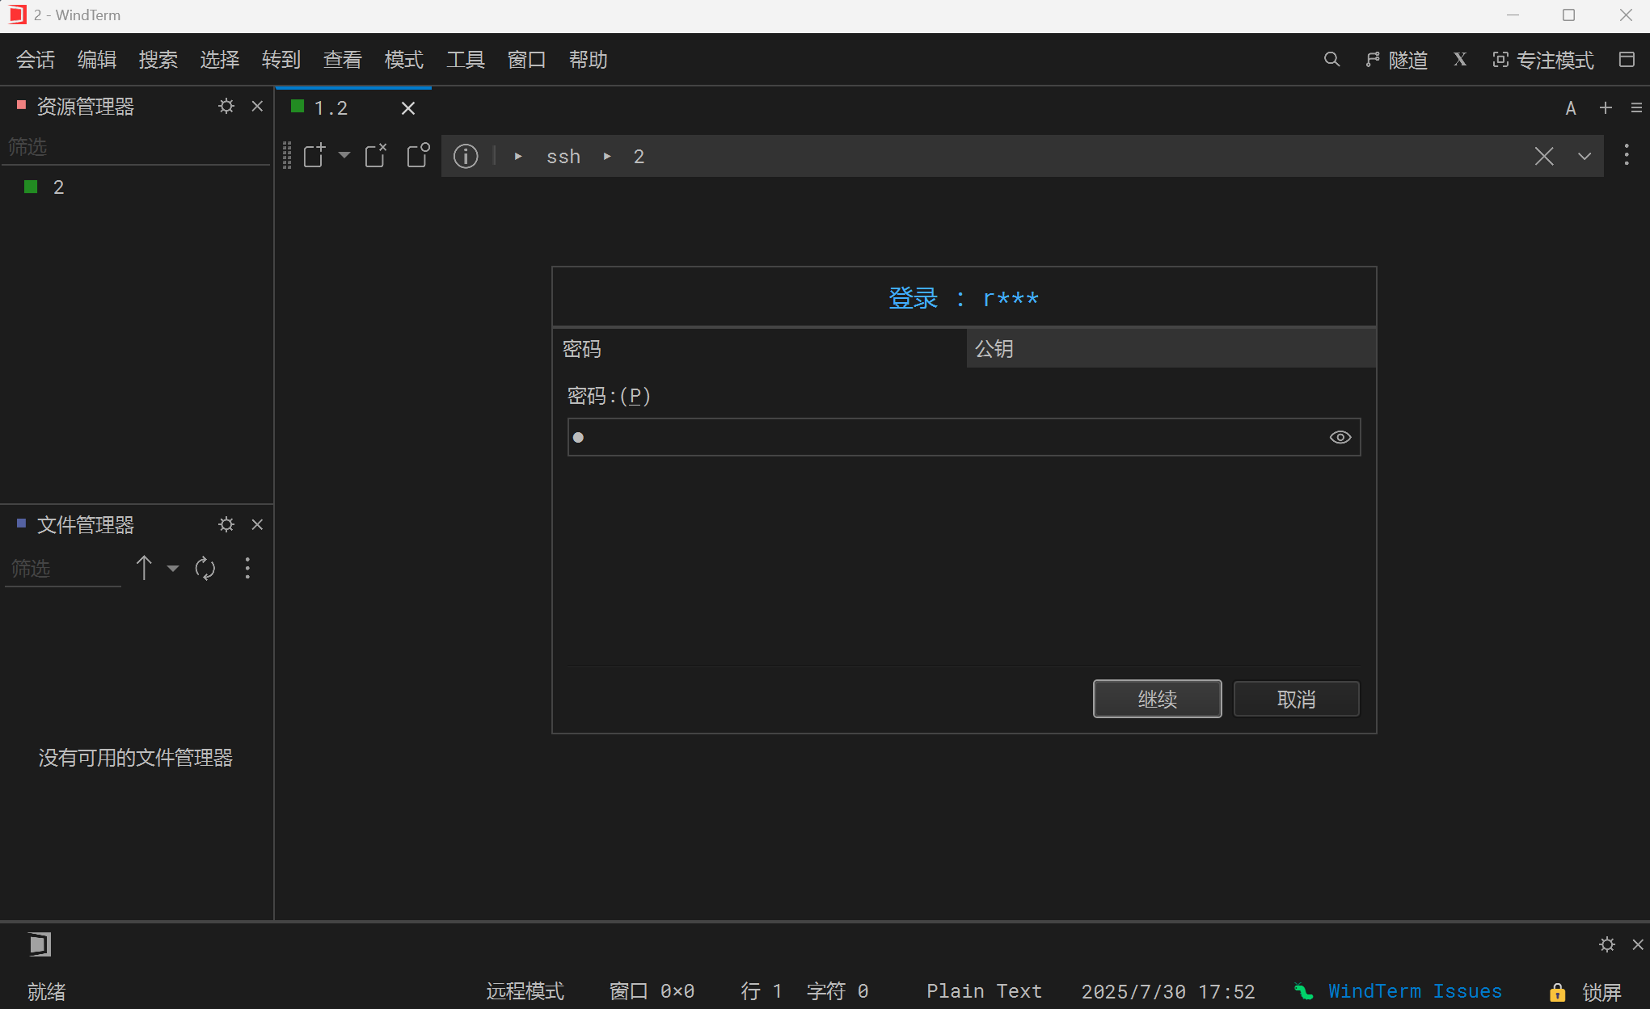Toggle password visibility with the eye icon
Viewport: 1650px width, 1009px height.
click(x=1340, y=436)
